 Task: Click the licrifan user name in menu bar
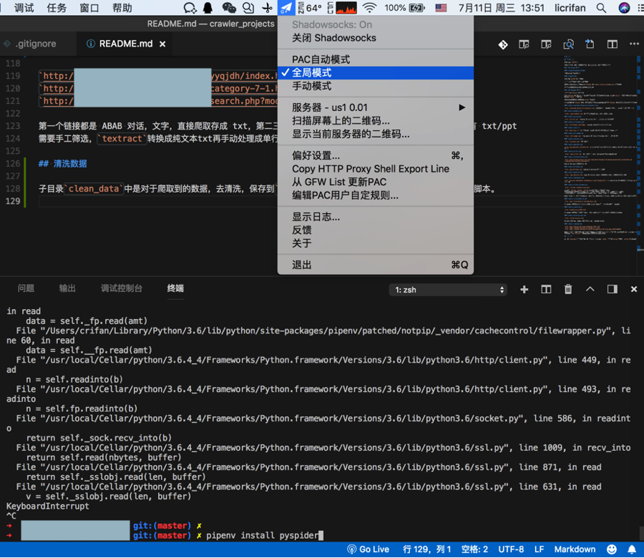coord(570,8)
